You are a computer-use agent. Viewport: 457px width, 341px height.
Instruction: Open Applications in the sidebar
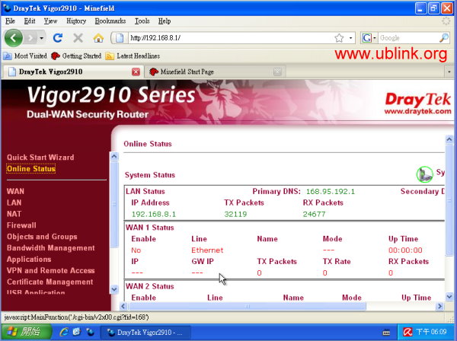click(29, 260)
